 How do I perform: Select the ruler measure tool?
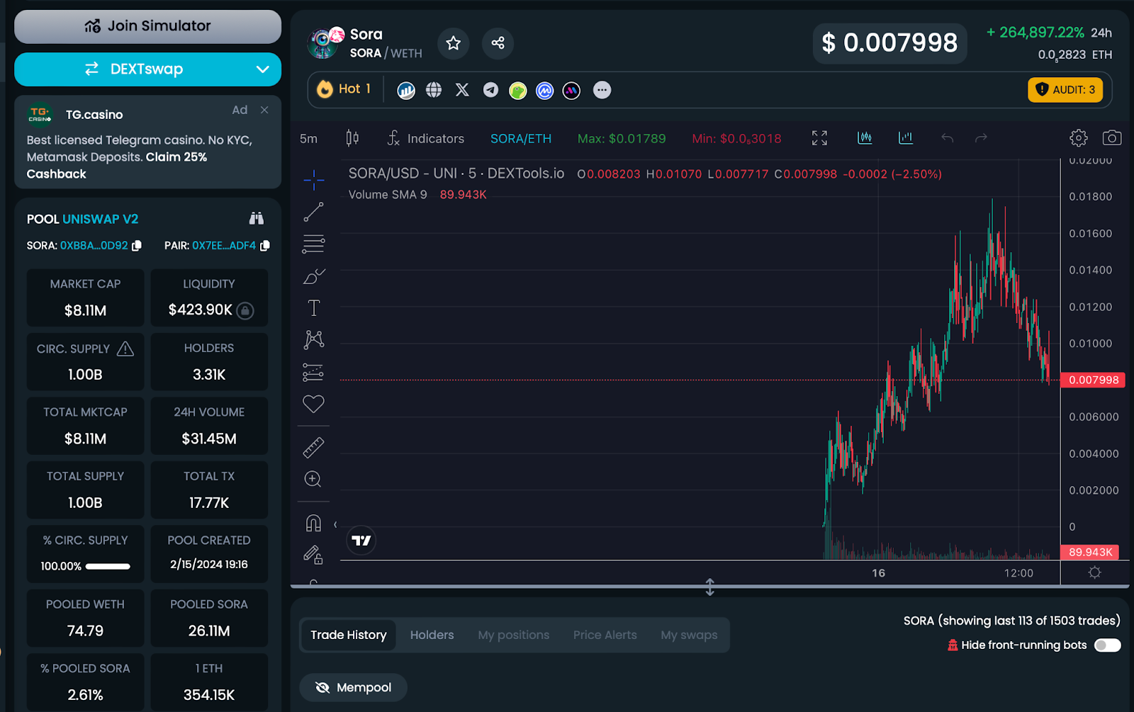(x=313, y=447)
